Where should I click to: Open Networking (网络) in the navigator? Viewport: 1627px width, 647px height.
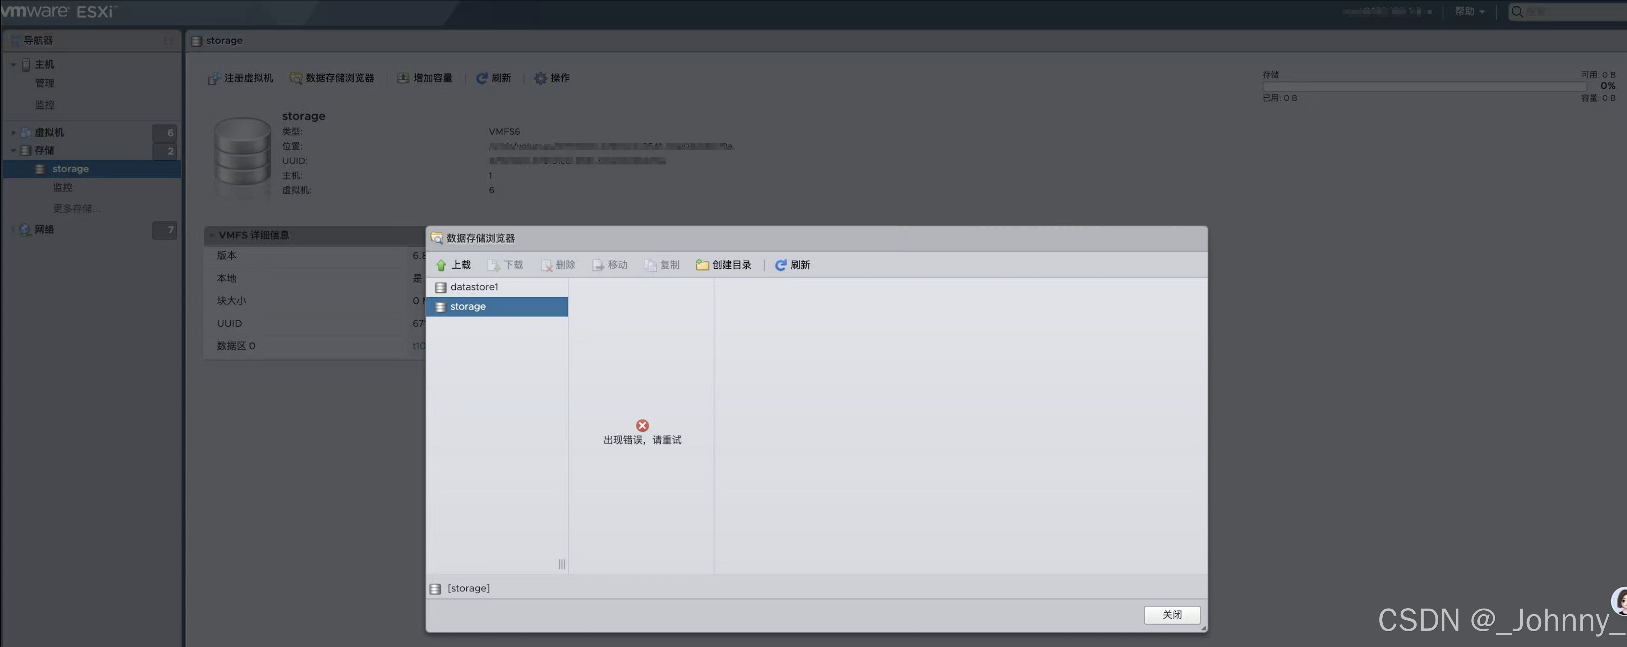click(x=44, y=230)
